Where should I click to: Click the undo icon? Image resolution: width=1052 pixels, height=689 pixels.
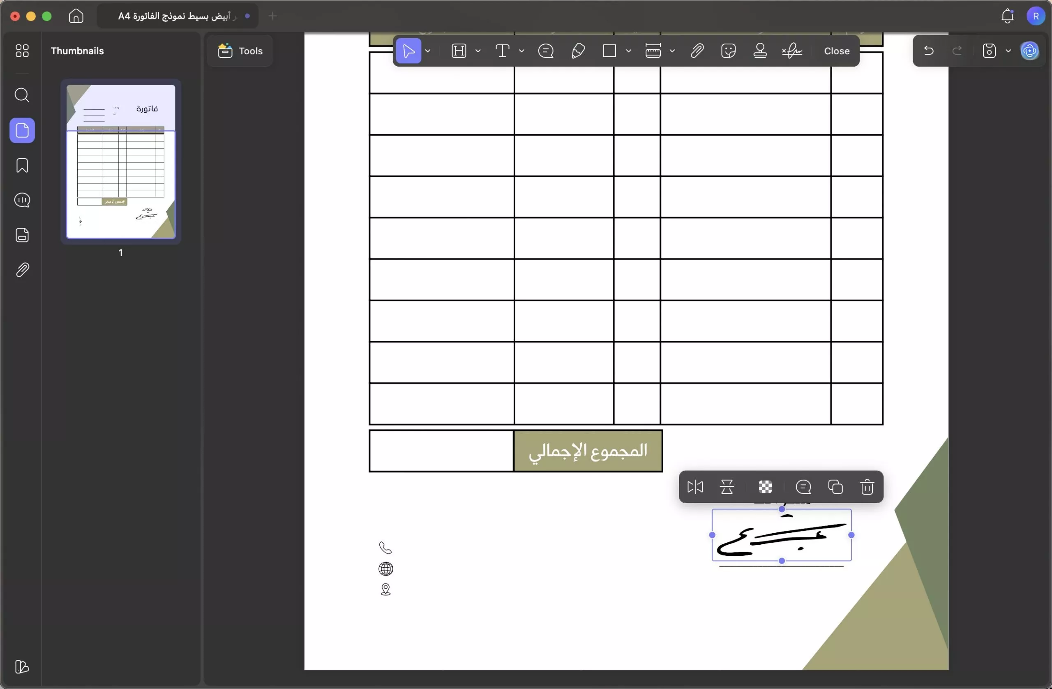point(929,51)
